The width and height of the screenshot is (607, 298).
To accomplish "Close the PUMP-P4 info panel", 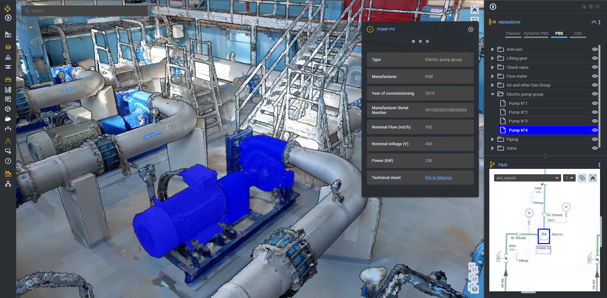I will 471,29.
